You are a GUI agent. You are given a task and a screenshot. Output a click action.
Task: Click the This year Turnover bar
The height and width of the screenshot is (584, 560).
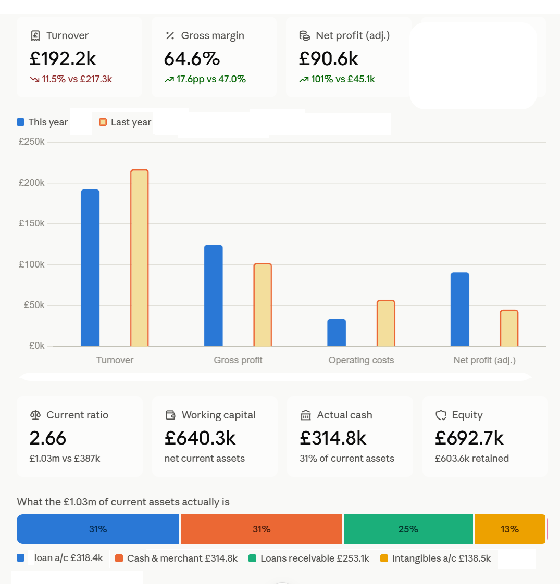point(90,268)
